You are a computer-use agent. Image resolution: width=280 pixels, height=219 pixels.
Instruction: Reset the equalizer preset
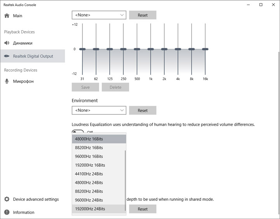click(143, 15)
